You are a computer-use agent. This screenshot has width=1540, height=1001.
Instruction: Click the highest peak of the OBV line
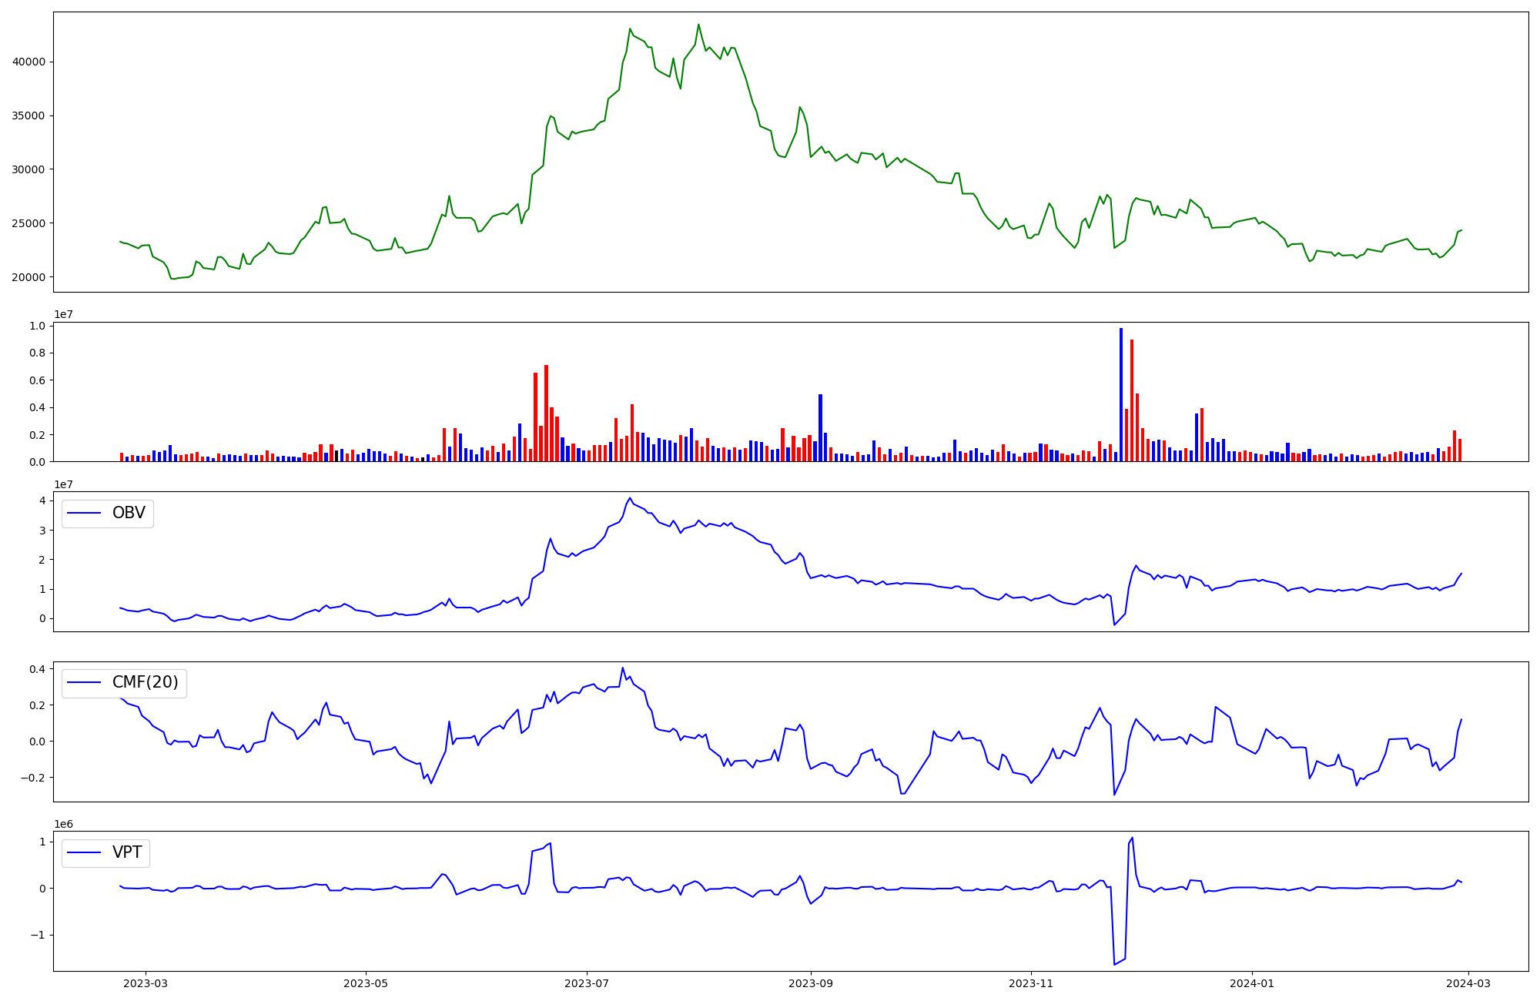point(630,498)
